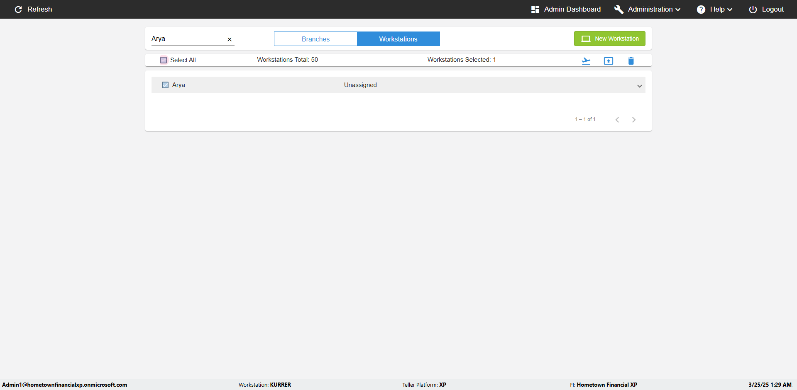Click the 1 – 1 of 1 pagination label
The height and width of the screenshot is (390, 797).
[585, 119]
